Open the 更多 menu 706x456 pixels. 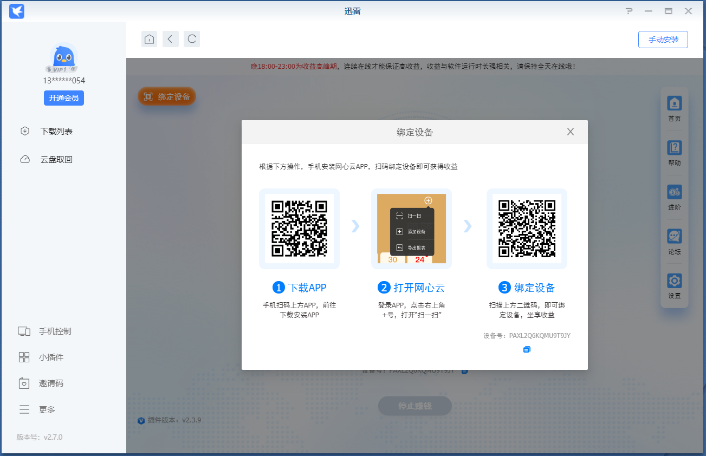point(47,409)
